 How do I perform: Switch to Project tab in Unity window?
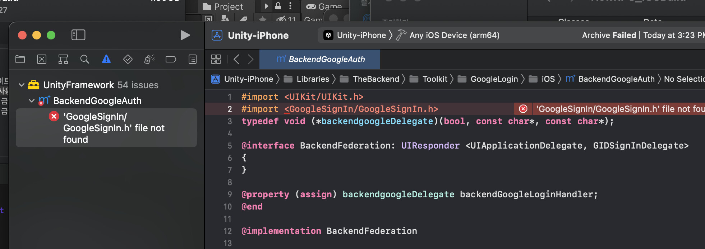click(223, 6)
